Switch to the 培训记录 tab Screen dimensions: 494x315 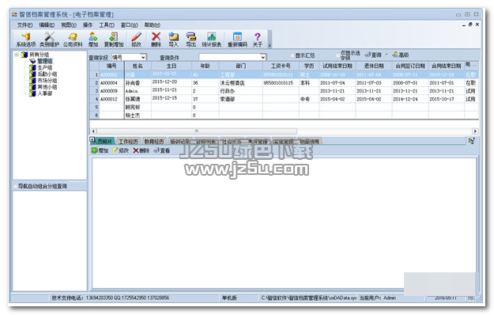coord(180,142)
